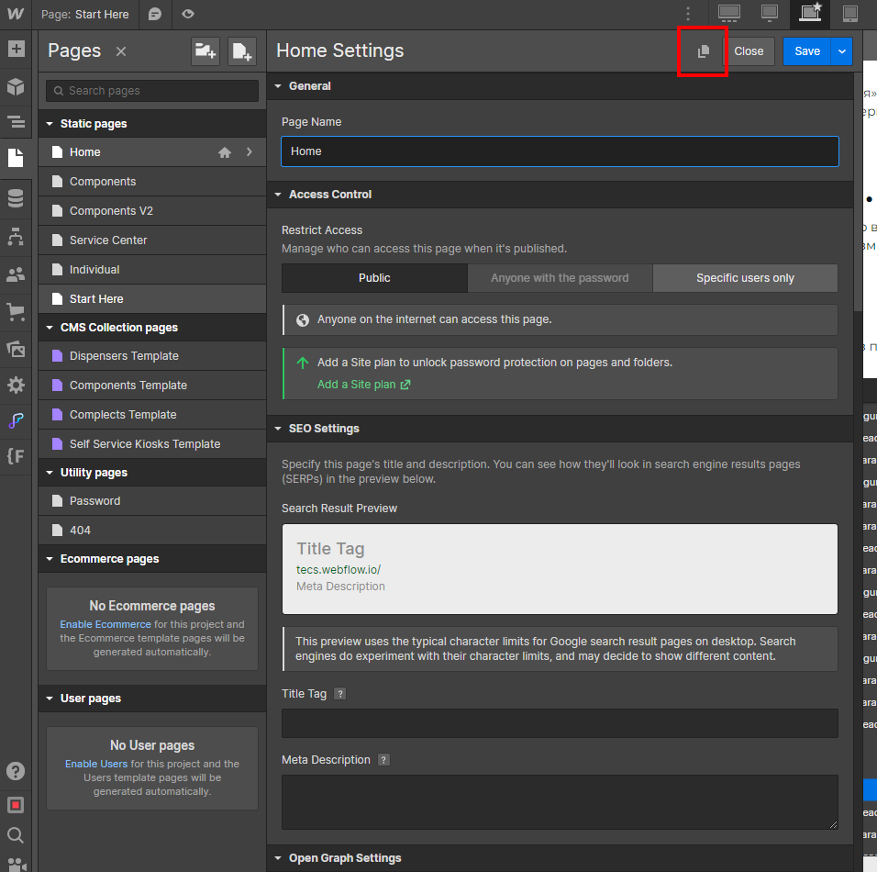Select Anyone with the password option
Screen dimensions: 877x872
tap(560, 278)
